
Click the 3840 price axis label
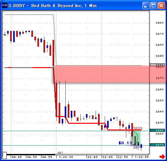(160, 112)
